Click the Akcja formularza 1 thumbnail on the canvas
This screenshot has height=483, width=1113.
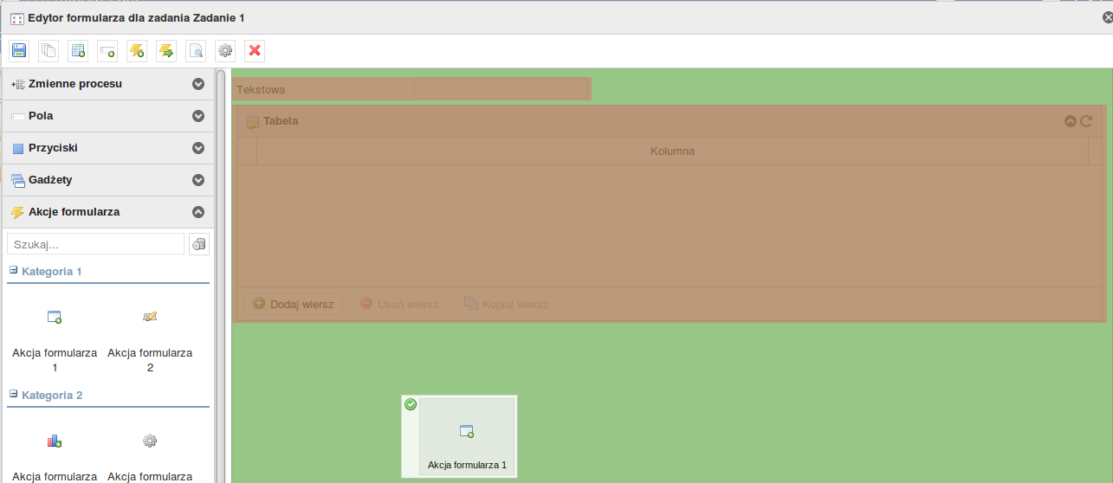tap(467, 436)
